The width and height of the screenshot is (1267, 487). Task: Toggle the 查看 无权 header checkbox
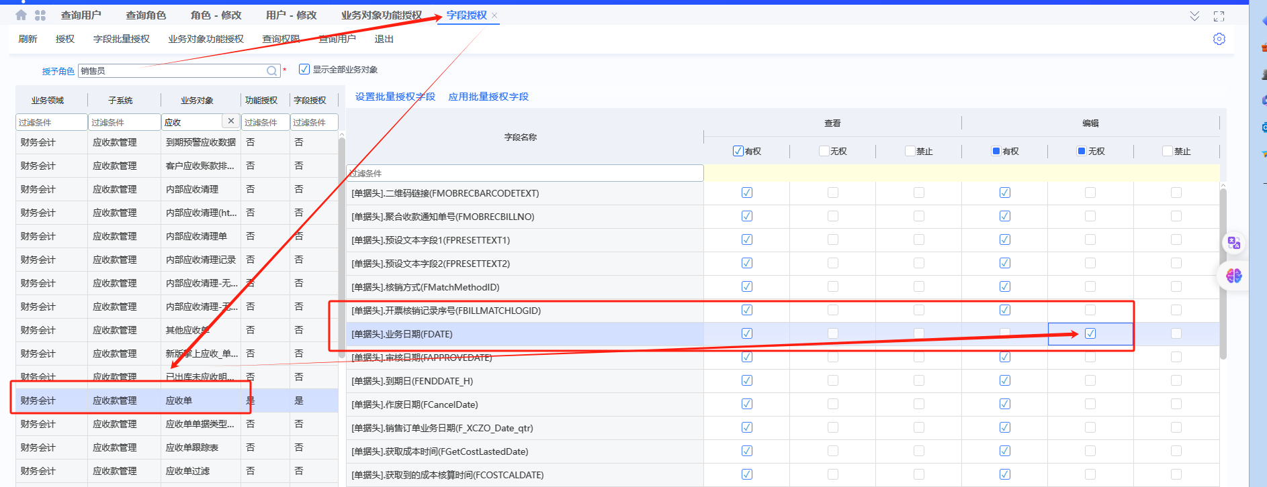[x=824, y=151]
